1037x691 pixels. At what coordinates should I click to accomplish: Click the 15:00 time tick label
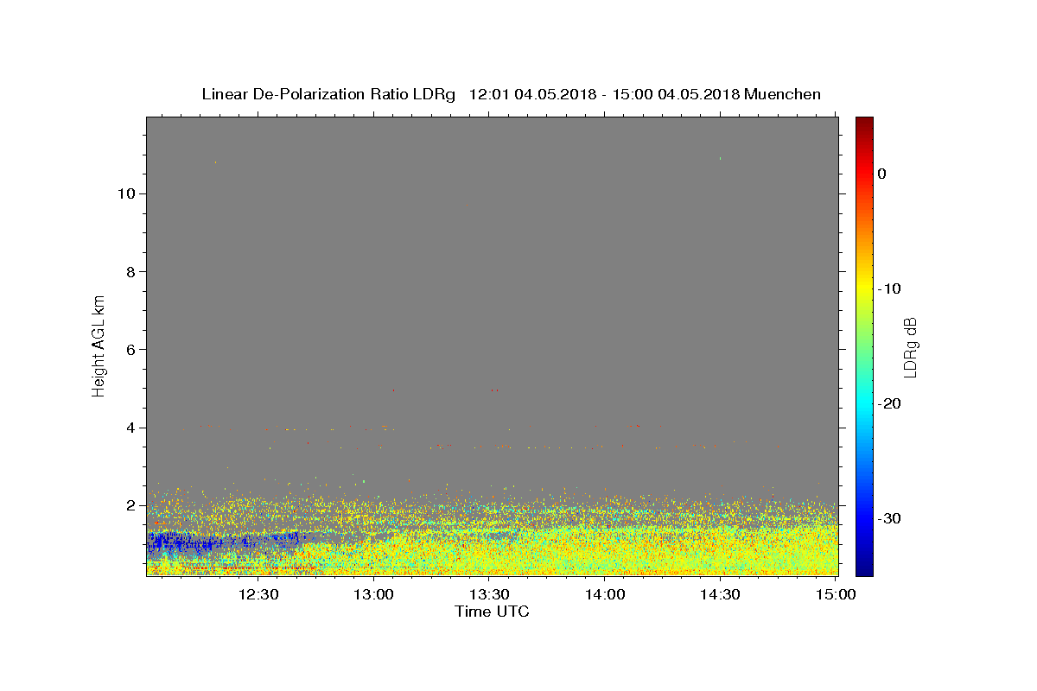tap(836, 594)
